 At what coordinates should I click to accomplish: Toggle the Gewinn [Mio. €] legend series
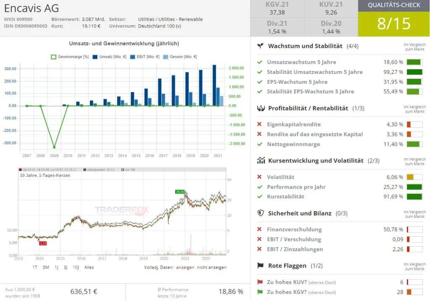click(x=180, y=57)
